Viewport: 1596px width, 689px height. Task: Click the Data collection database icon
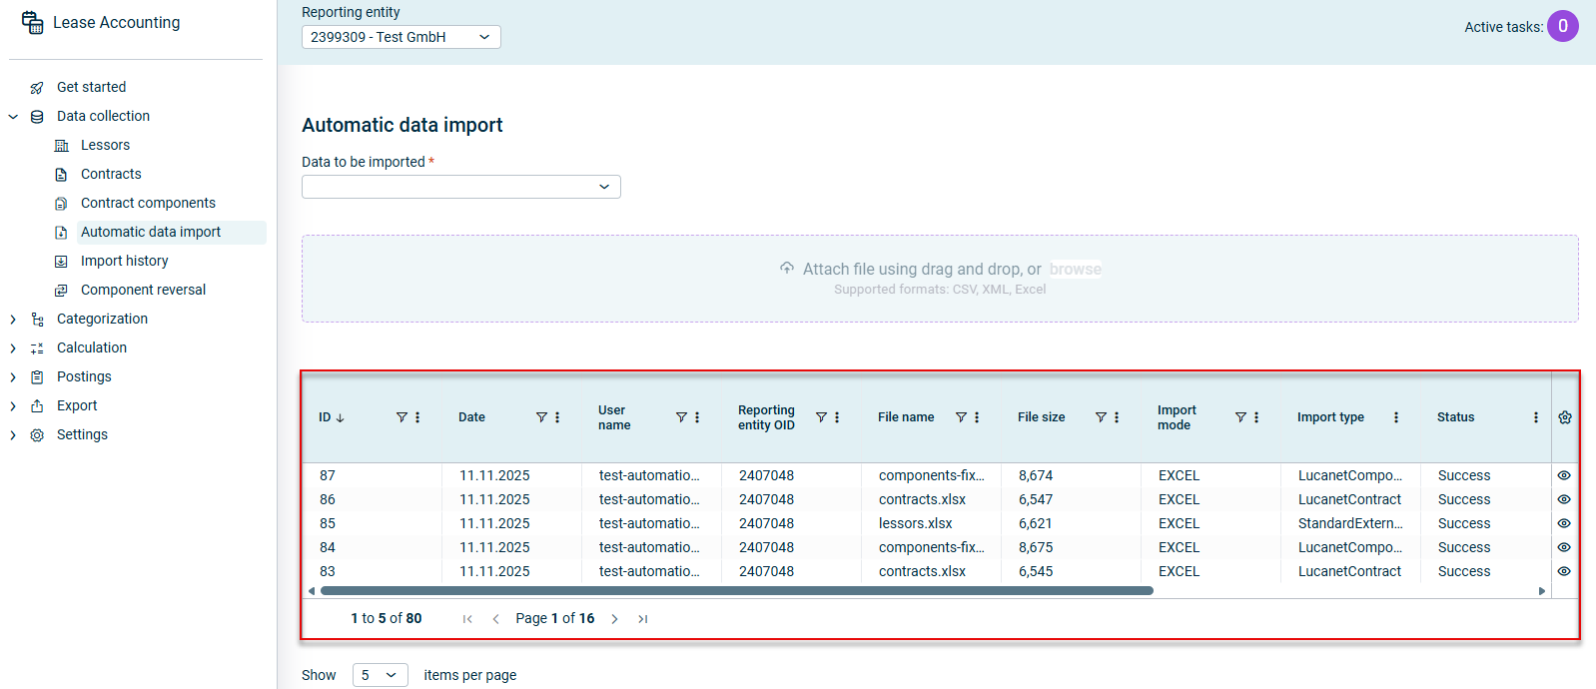[37, 117]
